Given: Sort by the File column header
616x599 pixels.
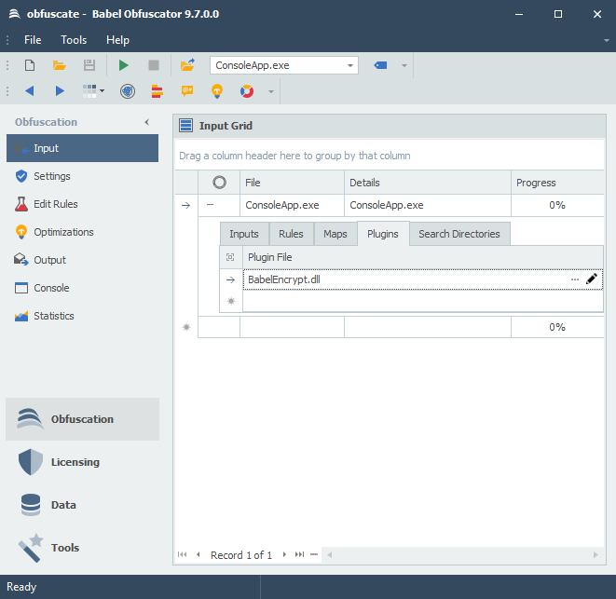Looking at the screenshot, I should point(292,183).
